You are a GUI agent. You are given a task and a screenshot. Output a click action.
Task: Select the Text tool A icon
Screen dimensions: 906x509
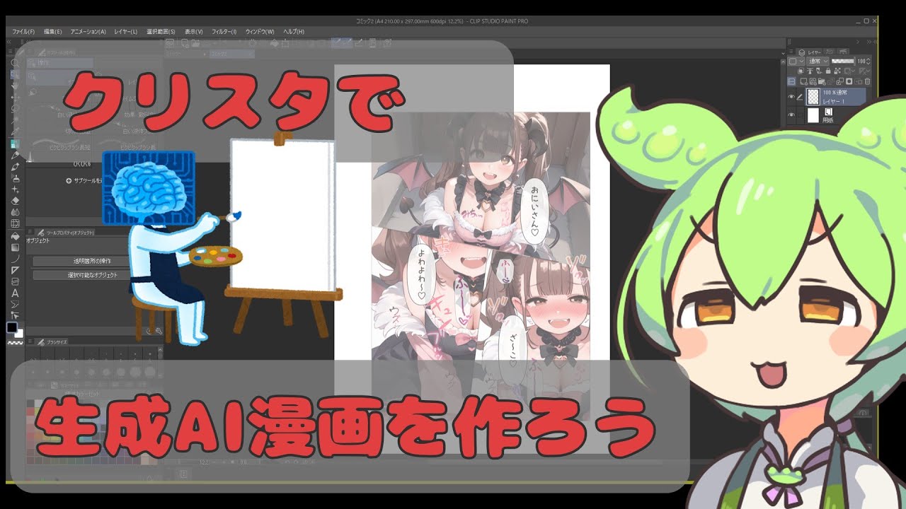click(16, 292)
